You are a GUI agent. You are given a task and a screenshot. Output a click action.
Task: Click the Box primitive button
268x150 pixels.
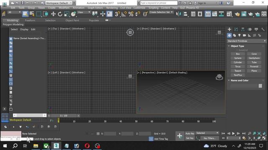[x=238, y=54]
